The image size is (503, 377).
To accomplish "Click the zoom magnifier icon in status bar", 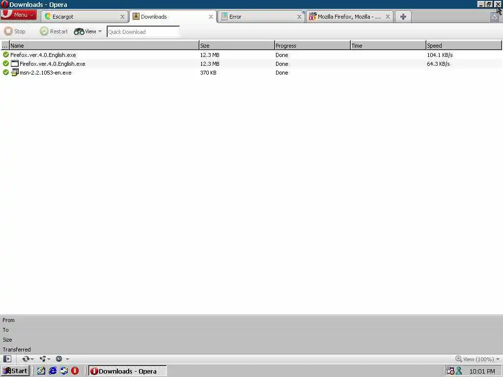I will (459, 359).
